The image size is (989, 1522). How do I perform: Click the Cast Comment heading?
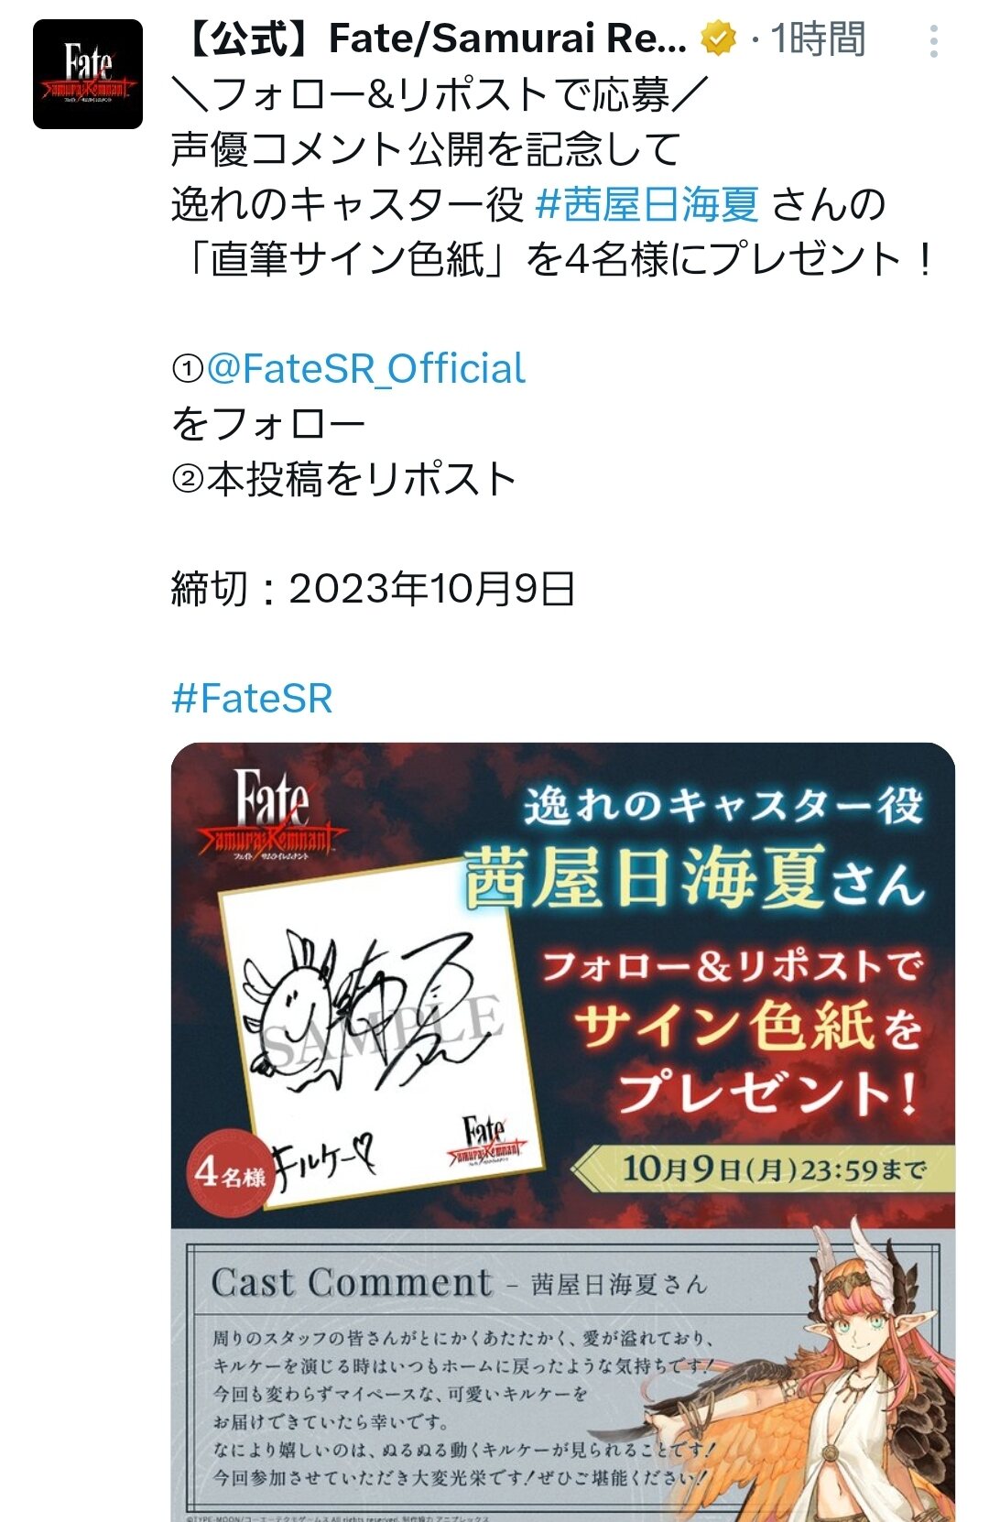point(352,1283)
